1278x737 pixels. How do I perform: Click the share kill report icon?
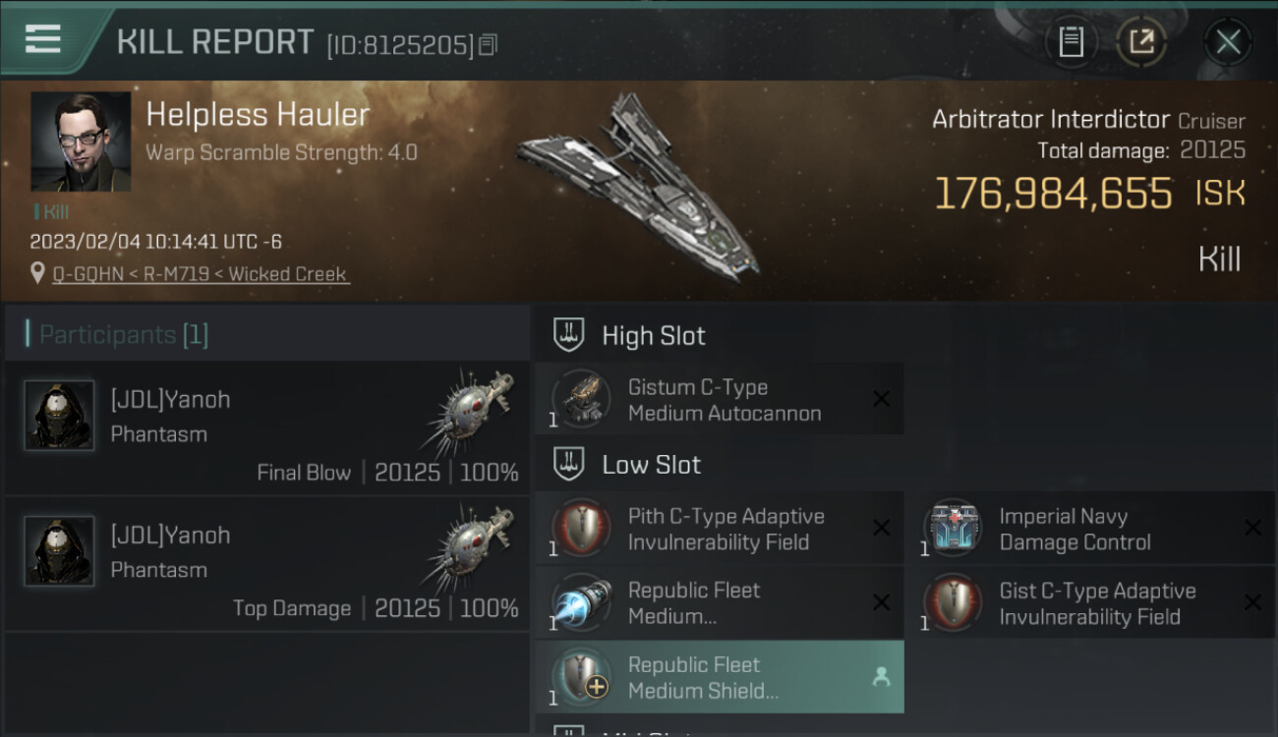pyautogui.click(x=1141, y=42)
